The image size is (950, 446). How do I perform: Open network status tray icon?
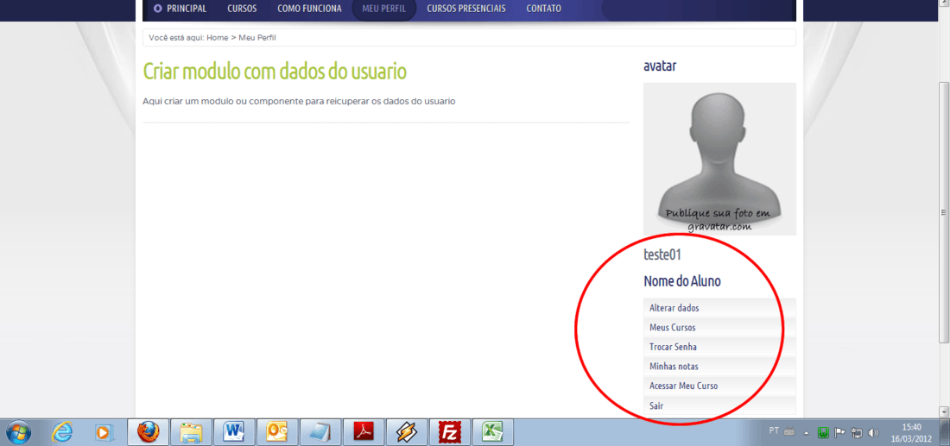pos(857,433)
